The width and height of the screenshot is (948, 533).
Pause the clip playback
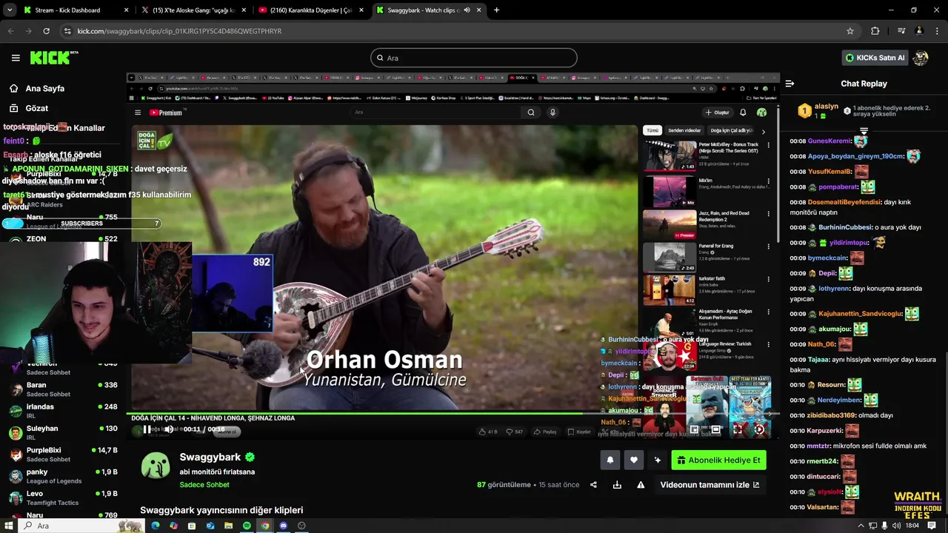[147, 429]
